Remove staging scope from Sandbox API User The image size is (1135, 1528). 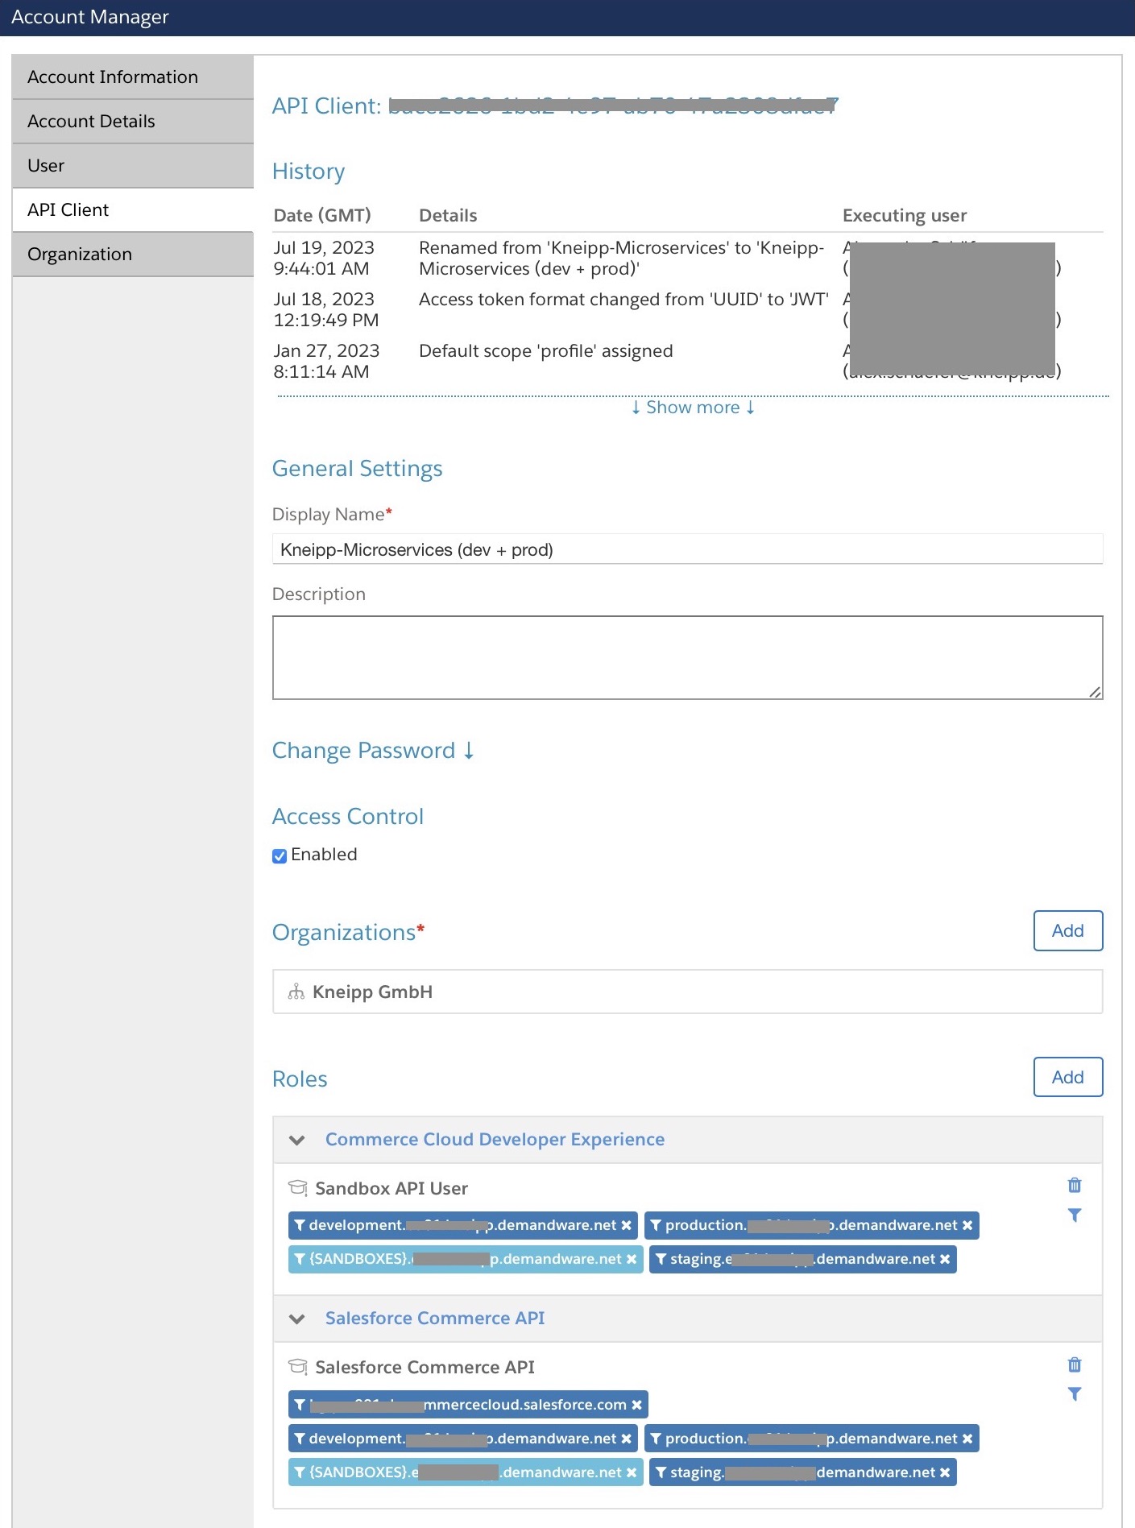coord(945,1259)
